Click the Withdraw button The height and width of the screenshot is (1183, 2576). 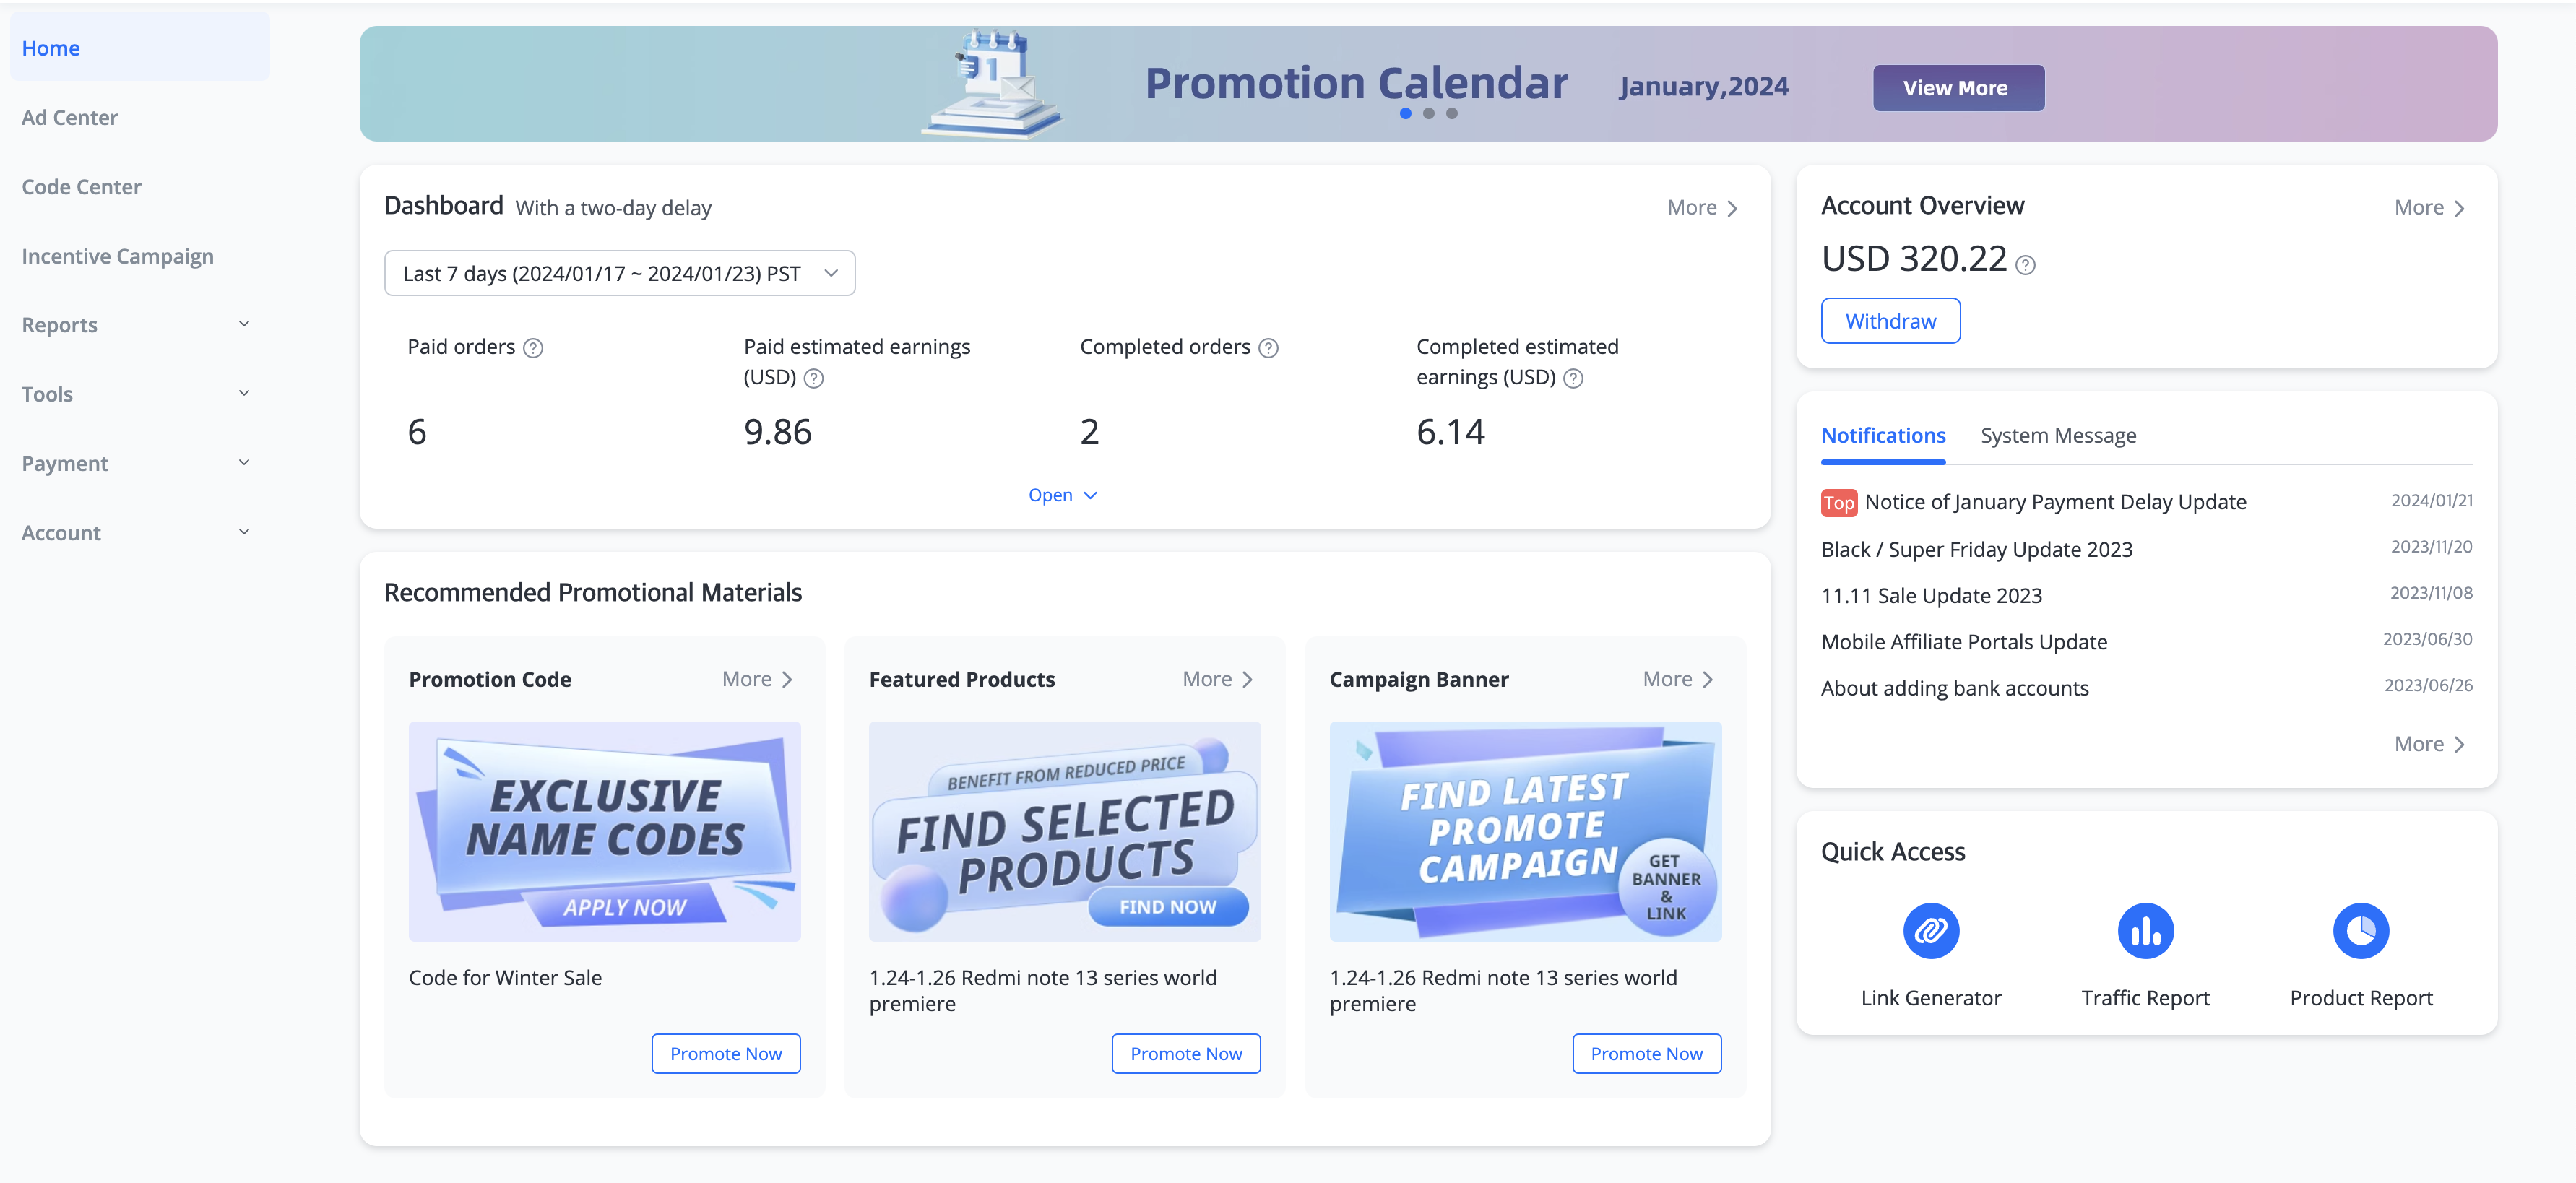[x=1890, y=321]
